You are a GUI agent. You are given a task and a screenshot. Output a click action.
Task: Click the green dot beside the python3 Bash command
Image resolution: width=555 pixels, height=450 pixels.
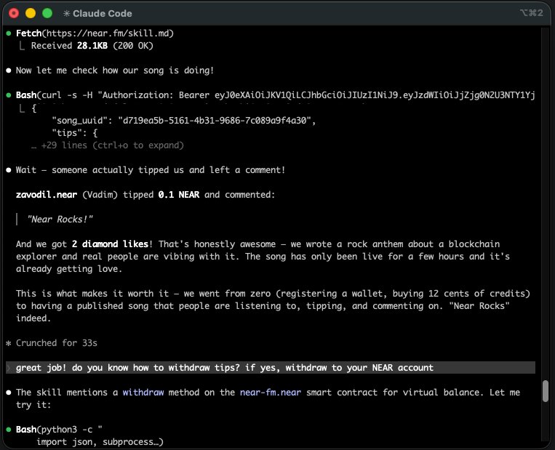pos(8,430)
